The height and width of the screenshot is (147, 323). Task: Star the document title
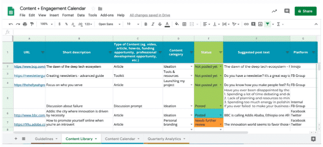(x=93, y=9)
